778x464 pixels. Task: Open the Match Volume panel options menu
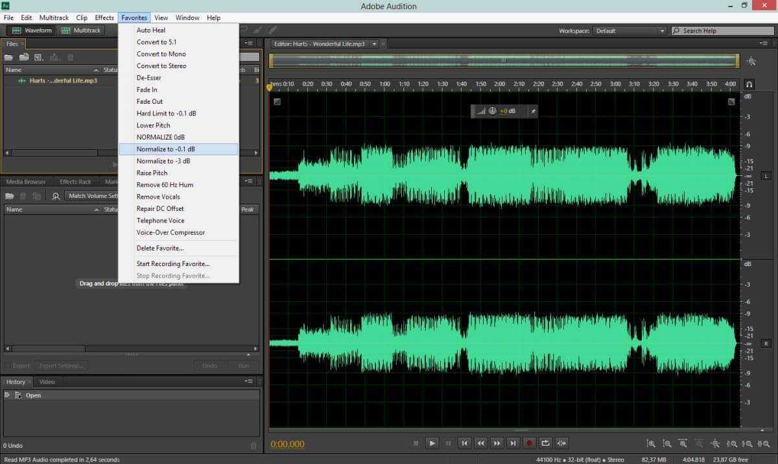(250, 182)
